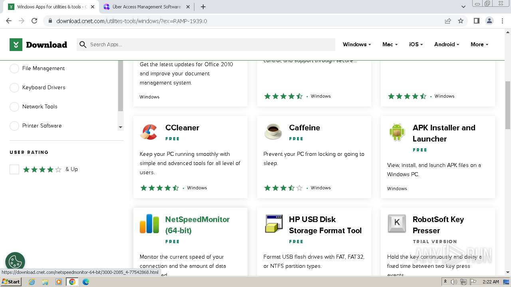Viewport: 511px width, 287px height.
Task: Open Internet Explorer from taskbar
Action: pyautogui.click(x=32, y=282)
